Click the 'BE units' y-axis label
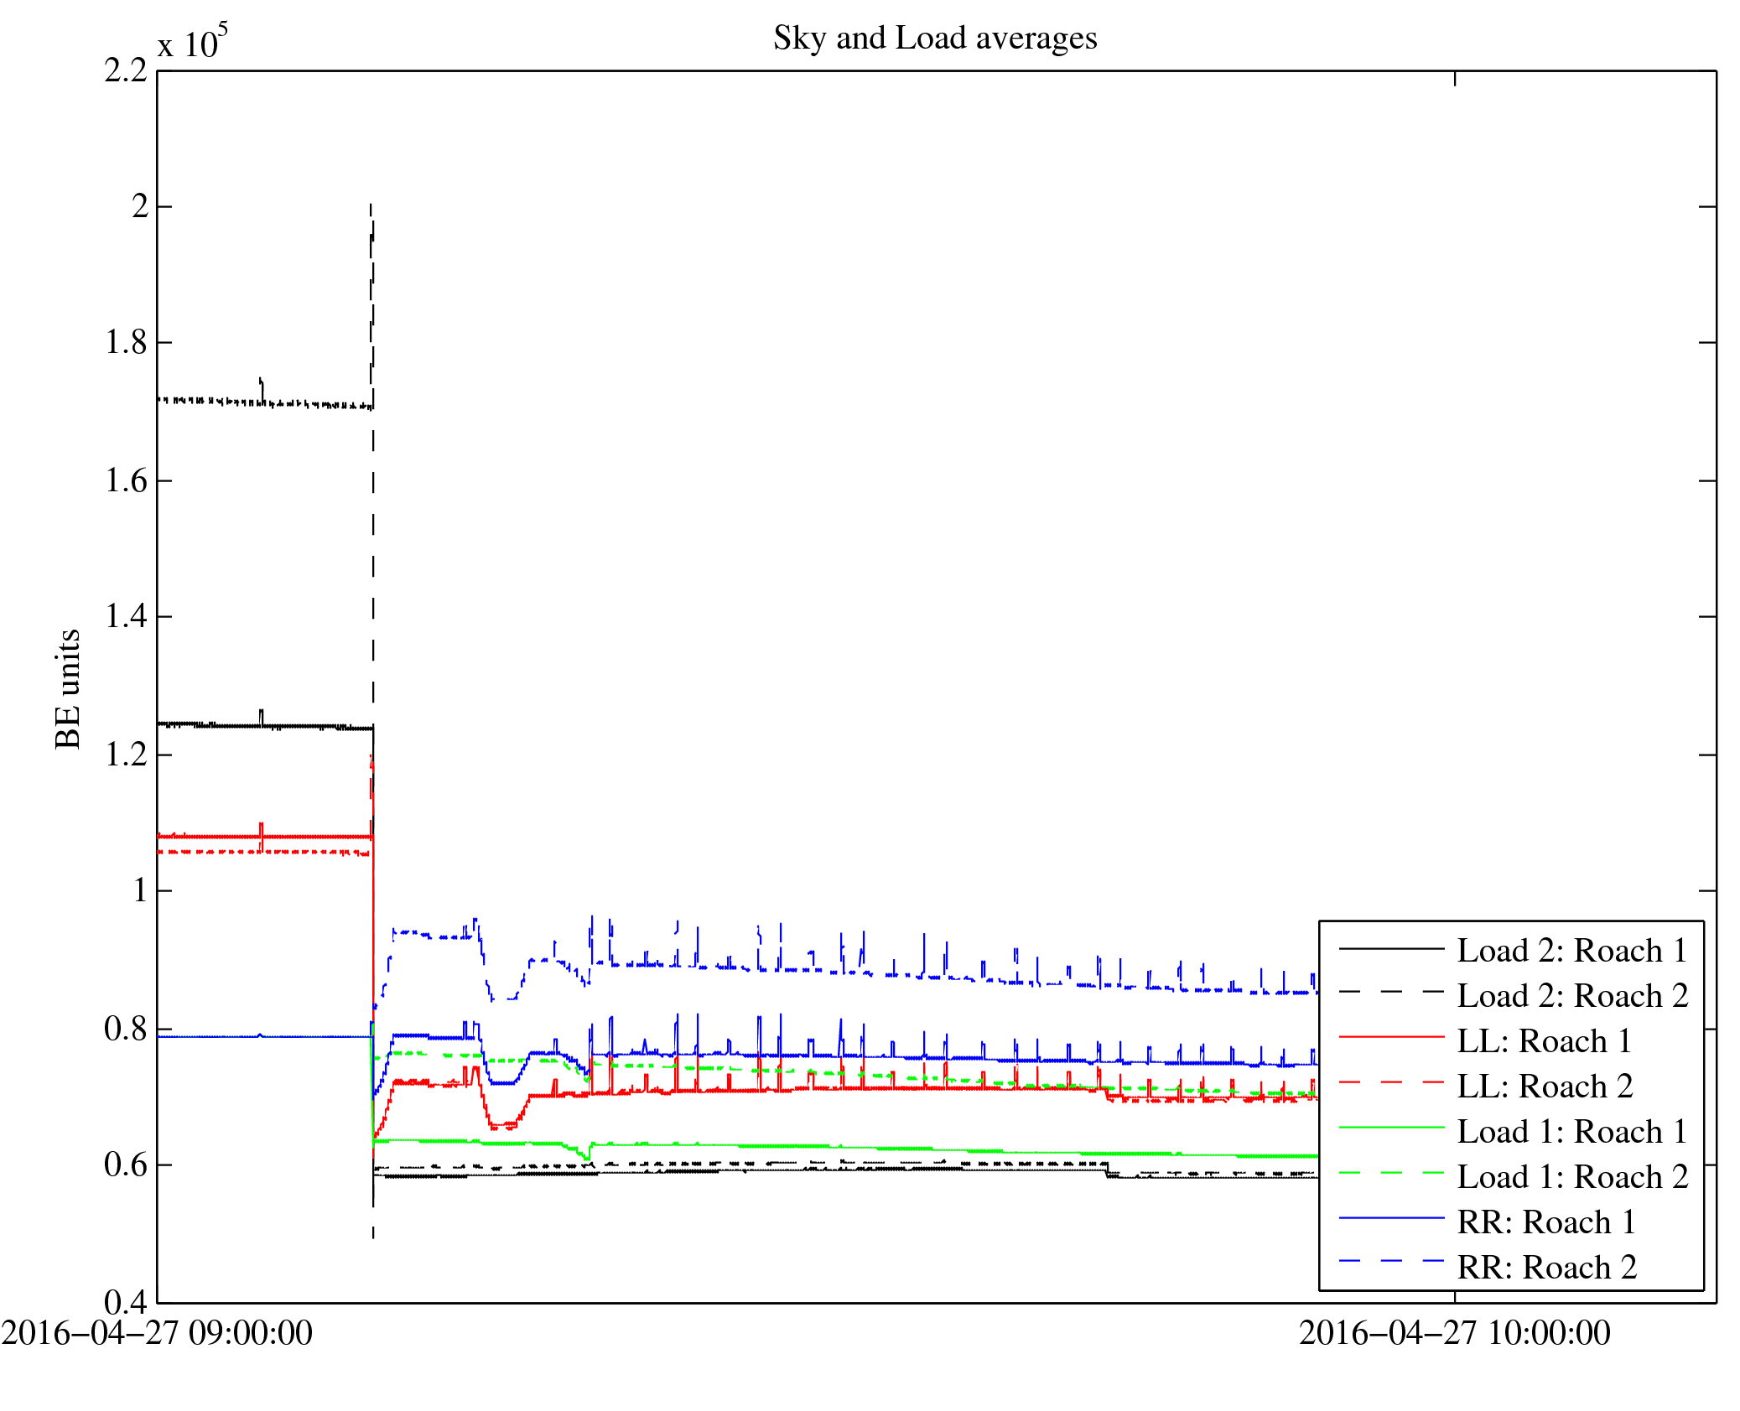Image resolution: width=1740 pixels, height=1411 pixels. point(68,688)
